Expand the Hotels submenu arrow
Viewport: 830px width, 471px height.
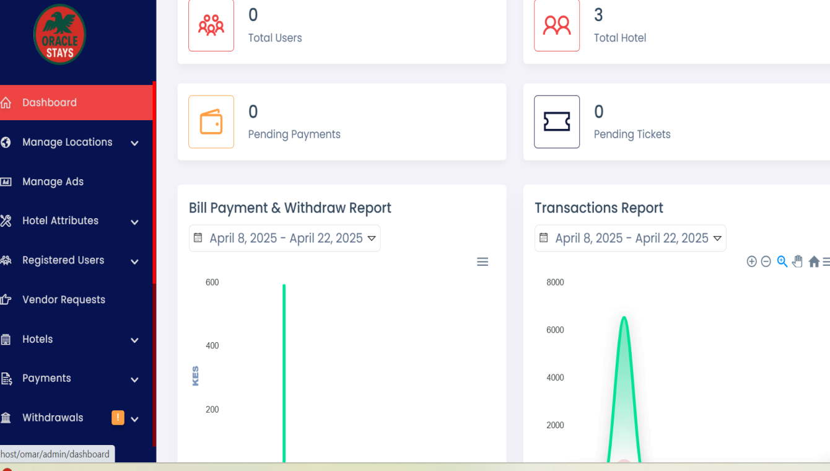pyautogui.click(x=134, y=340)
